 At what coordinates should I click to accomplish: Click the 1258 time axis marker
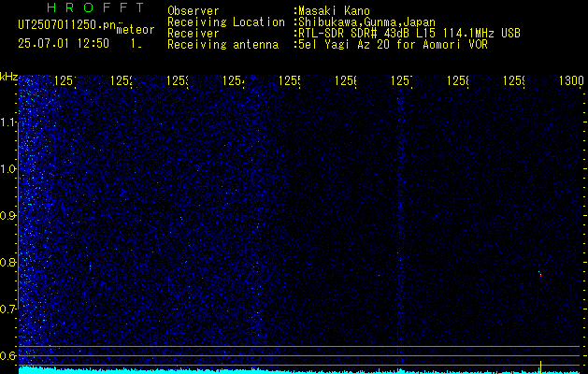458,81
